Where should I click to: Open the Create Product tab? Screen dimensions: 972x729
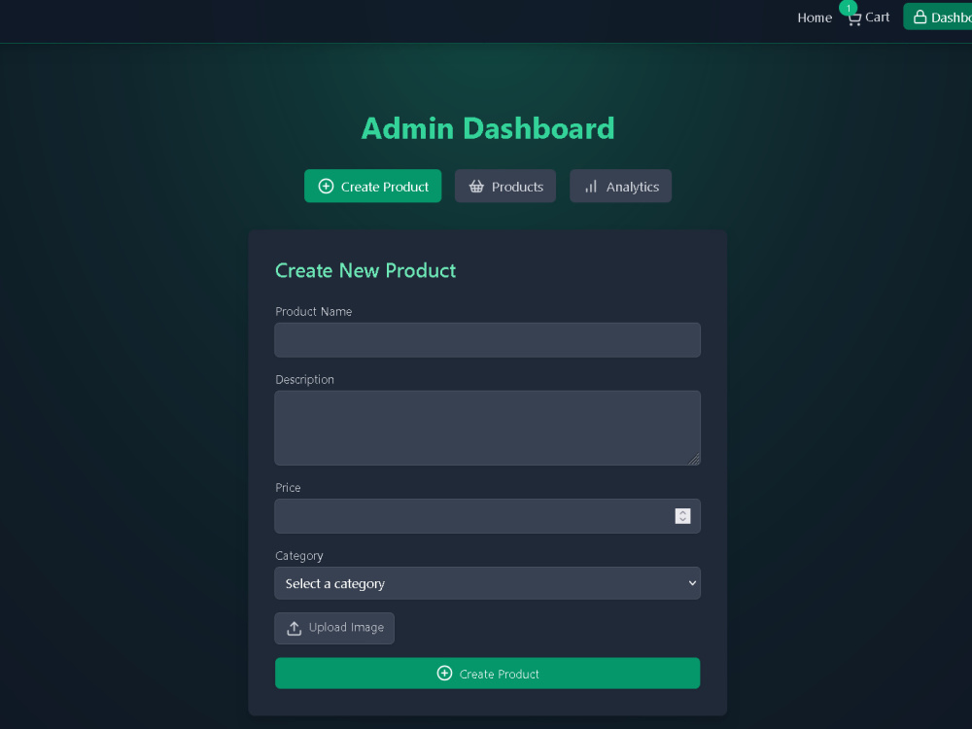(x=372, y=186)
